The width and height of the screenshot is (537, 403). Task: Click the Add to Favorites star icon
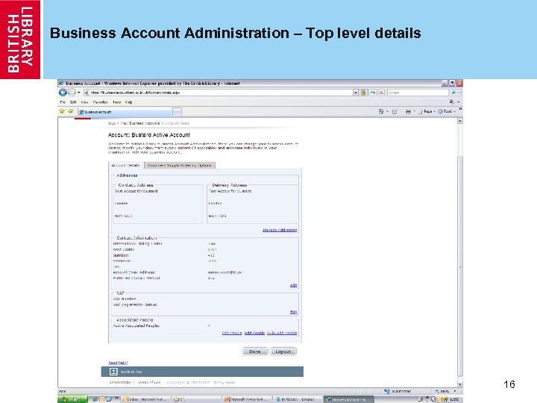tap(71, 111)
